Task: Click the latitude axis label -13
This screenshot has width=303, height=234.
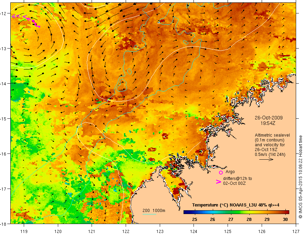Action: [x=3, y=49]
